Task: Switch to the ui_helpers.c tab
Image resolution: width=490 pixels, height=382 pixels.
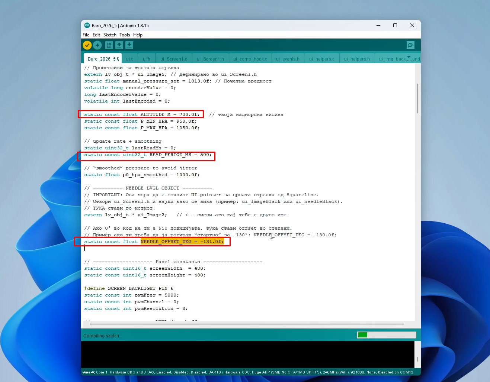Action: point(321,59)
